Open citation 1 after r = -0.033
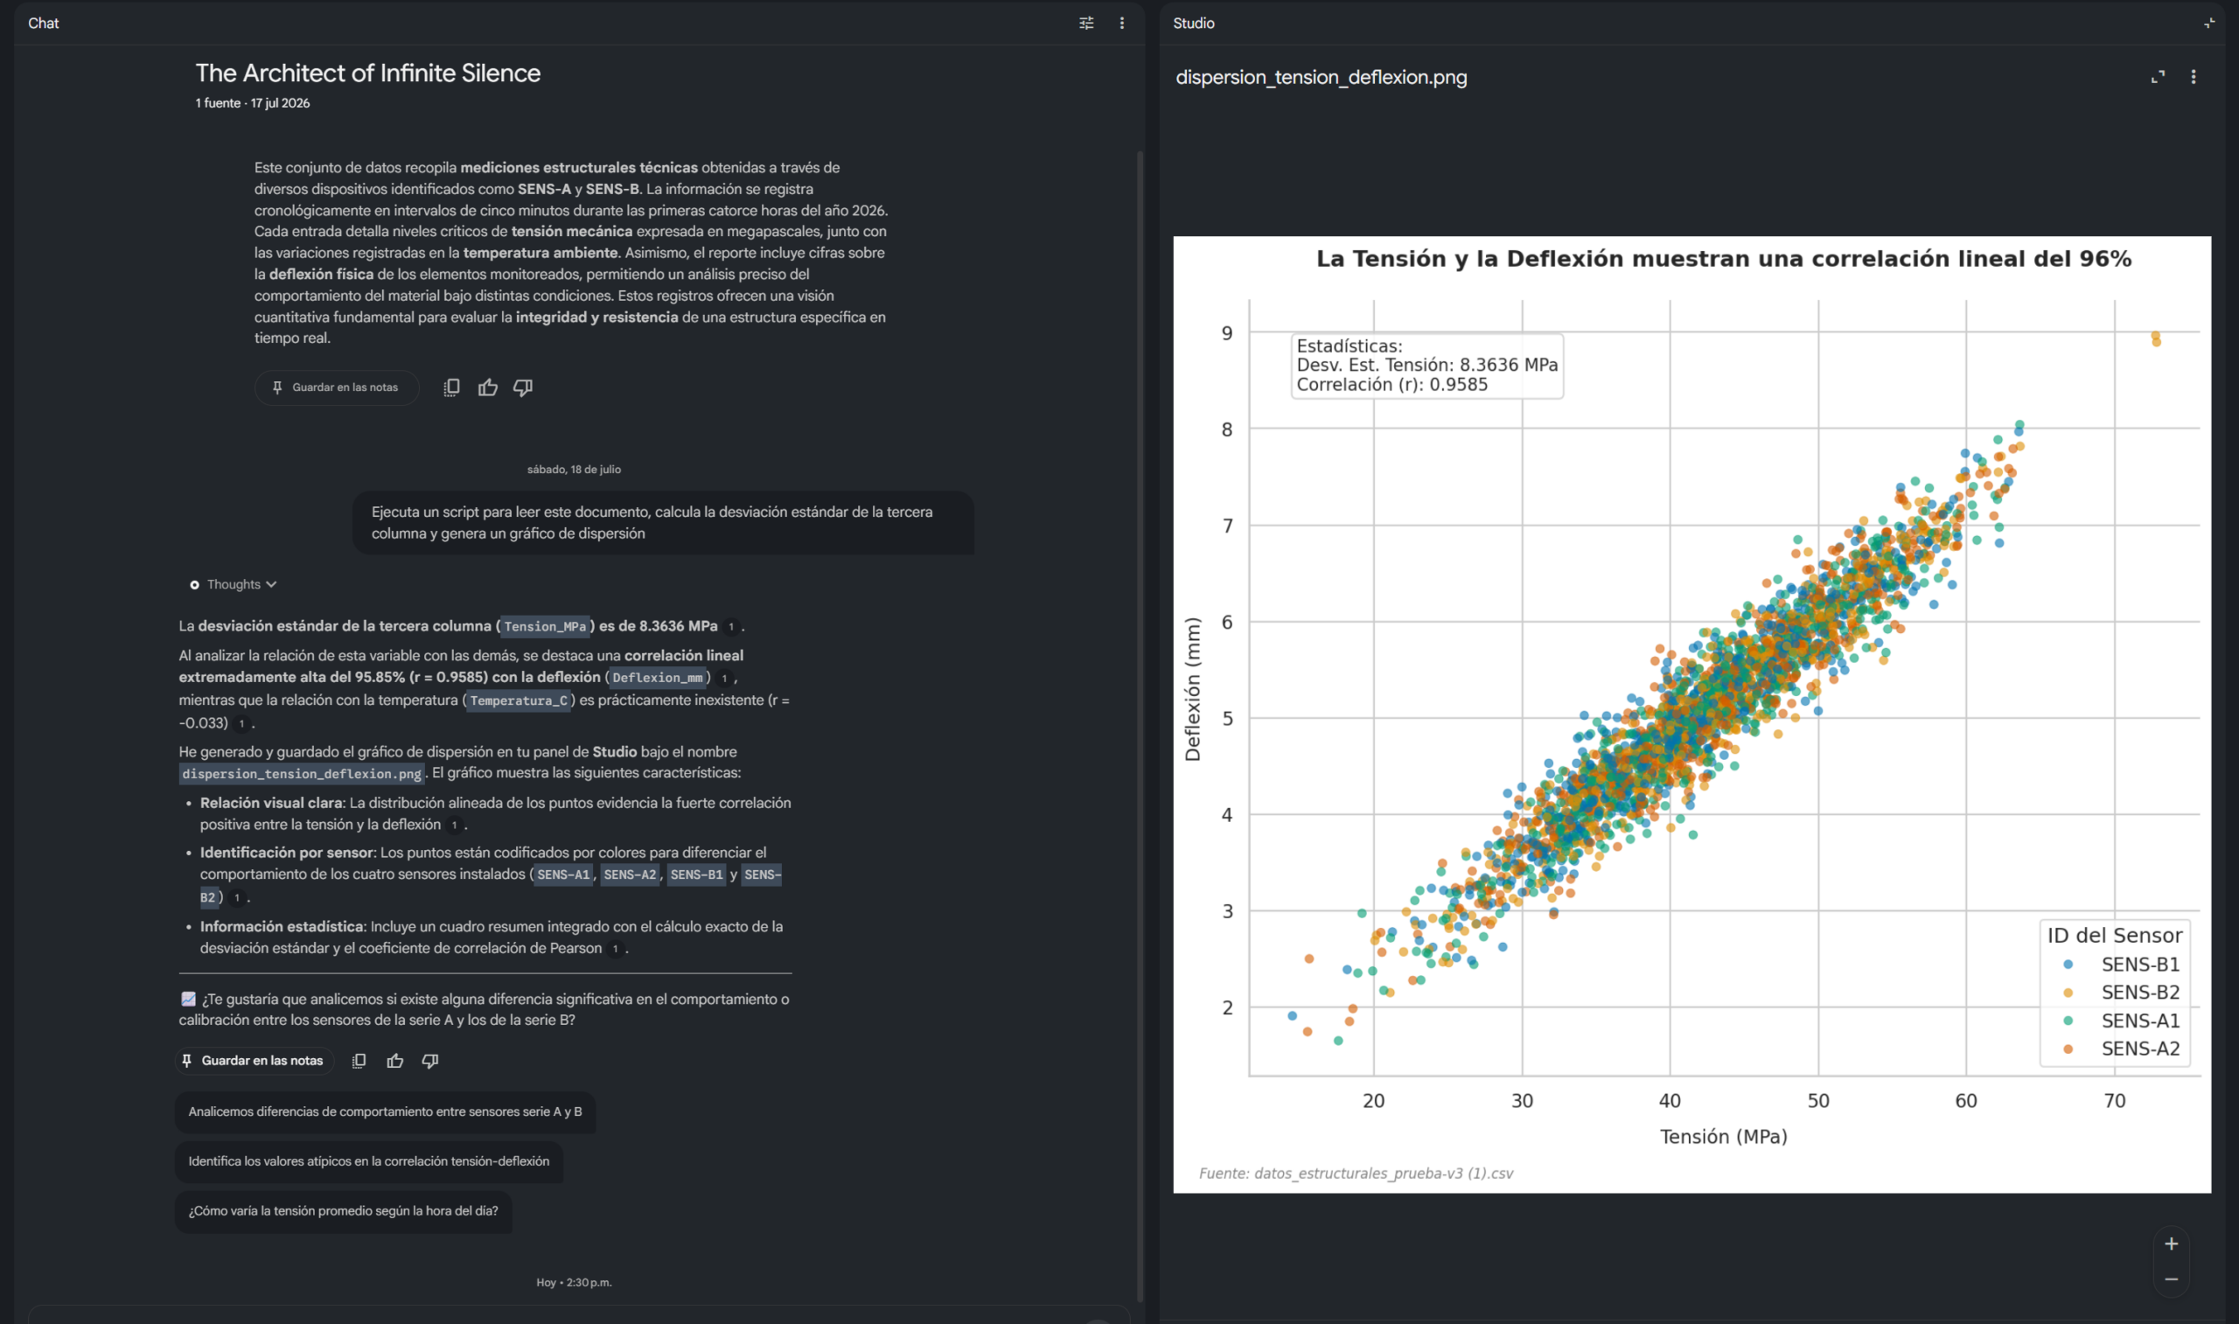The height and width of the screenshot is (1324, 2239). [x=241, y=723]
